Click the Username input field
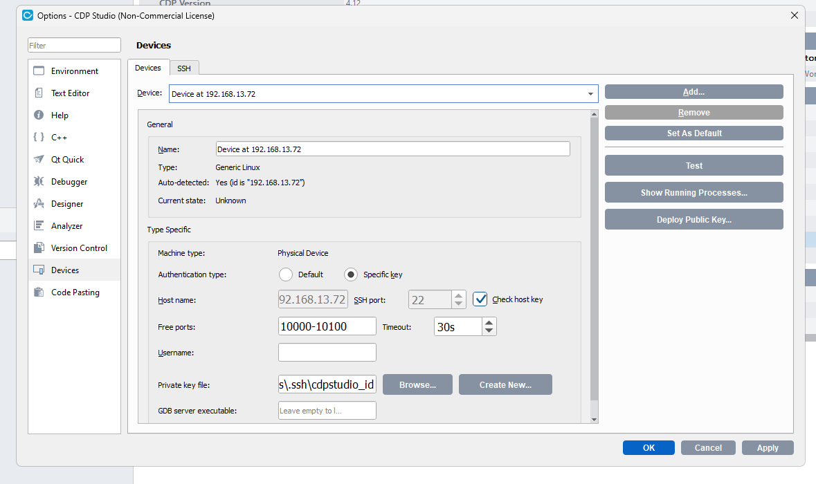This screenshot has height=484, width=816. pyautogui.click(x=327, y=353)
